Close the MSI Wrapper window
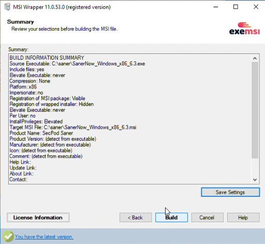The image size is (265, 244). click(x=256, y=7)
